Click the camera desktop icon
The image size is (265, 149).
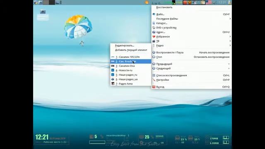[x=43, y=12]
